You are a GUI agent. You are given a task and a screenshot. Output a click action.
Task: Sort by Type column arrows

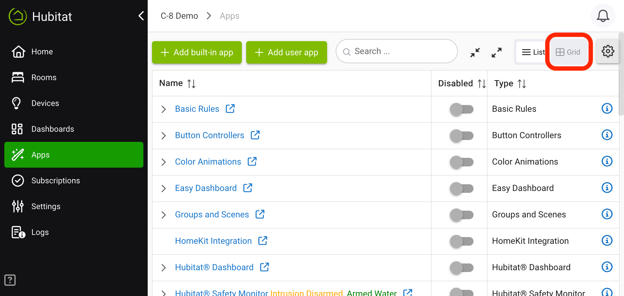coord(522,84)
